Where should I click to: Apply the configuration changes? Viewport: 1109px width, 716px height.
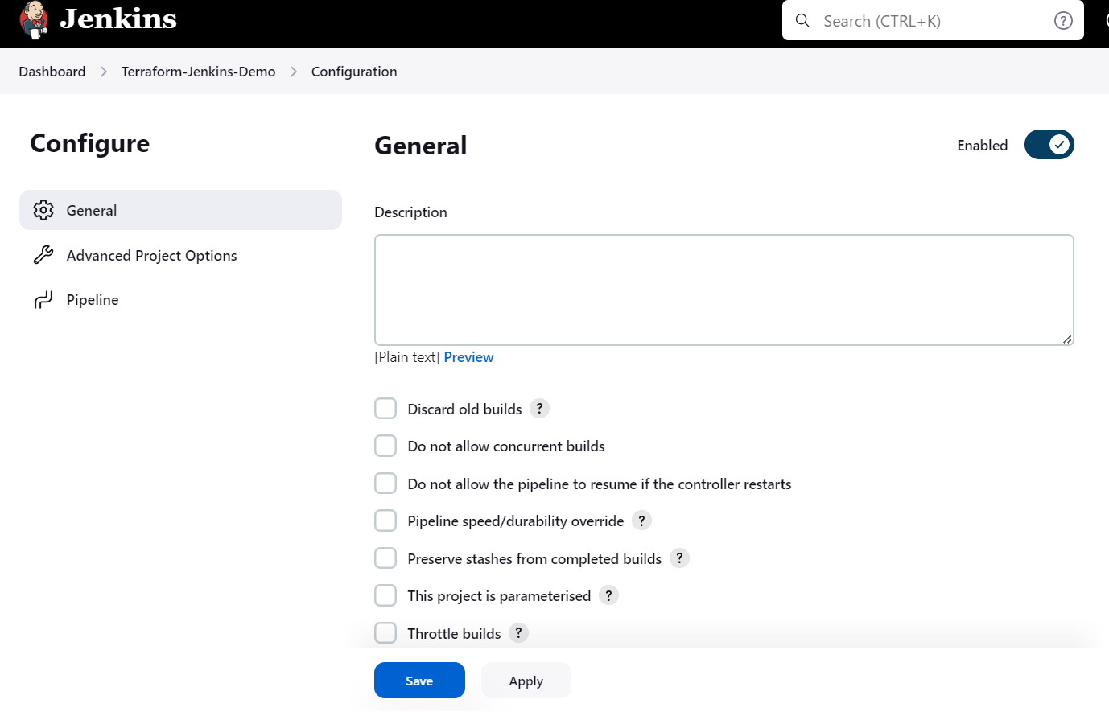pos(526,681)
